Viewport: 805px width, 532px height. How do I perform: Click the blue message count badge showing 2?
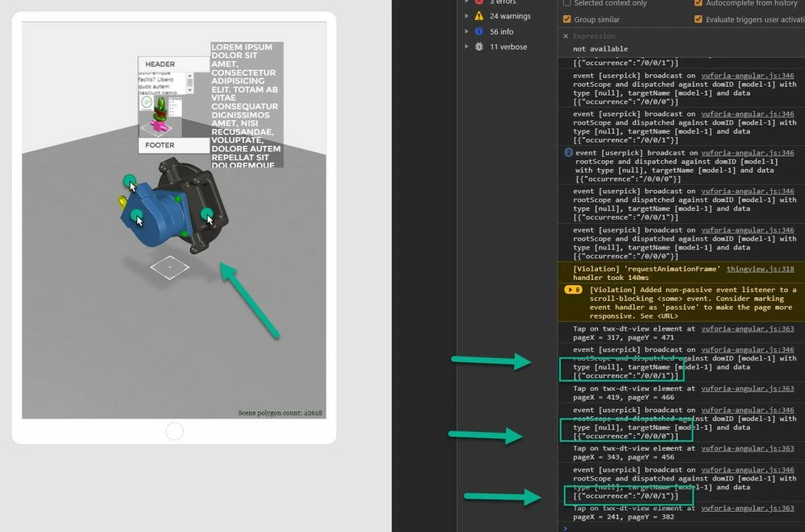568,152
